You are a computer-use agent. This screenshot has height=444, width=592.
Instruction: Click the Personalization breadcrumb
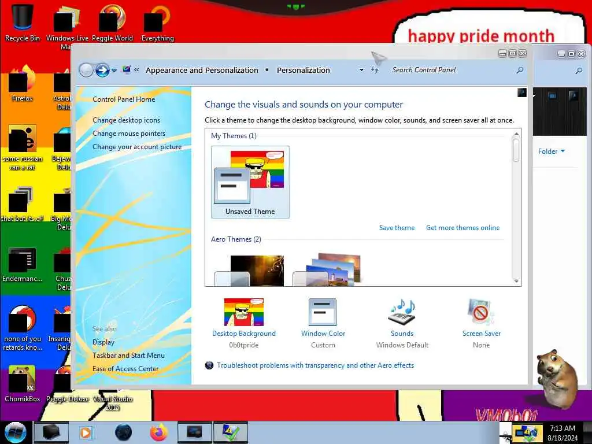tap(303, 70)
